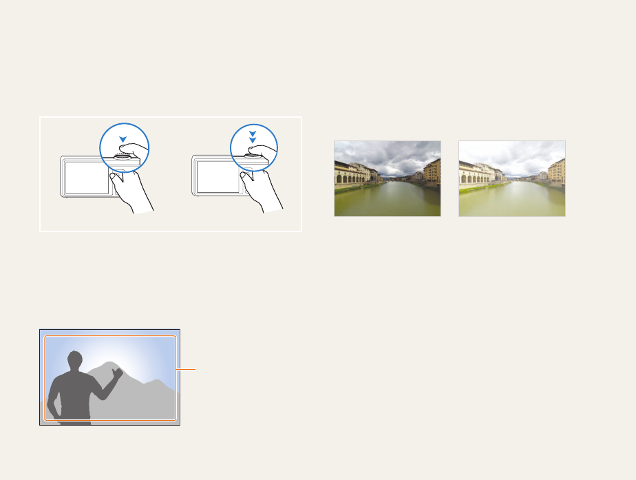636x480 pixels.
Task: Click the hand gripping the right camera
Action: pyautogui.click(x=262, y=191)
